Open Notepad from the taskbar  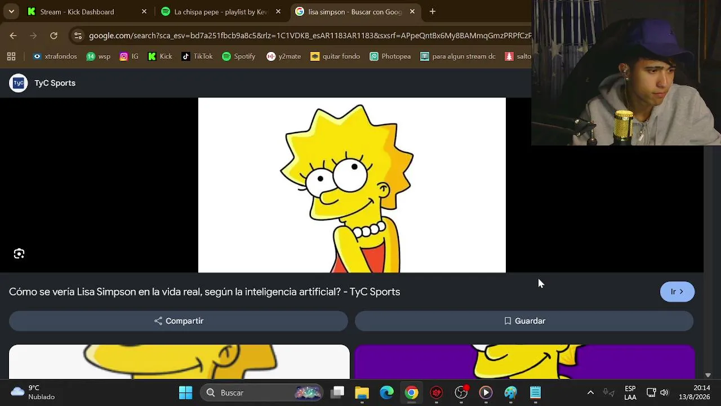pyautogui.click(x=535, y=392)
